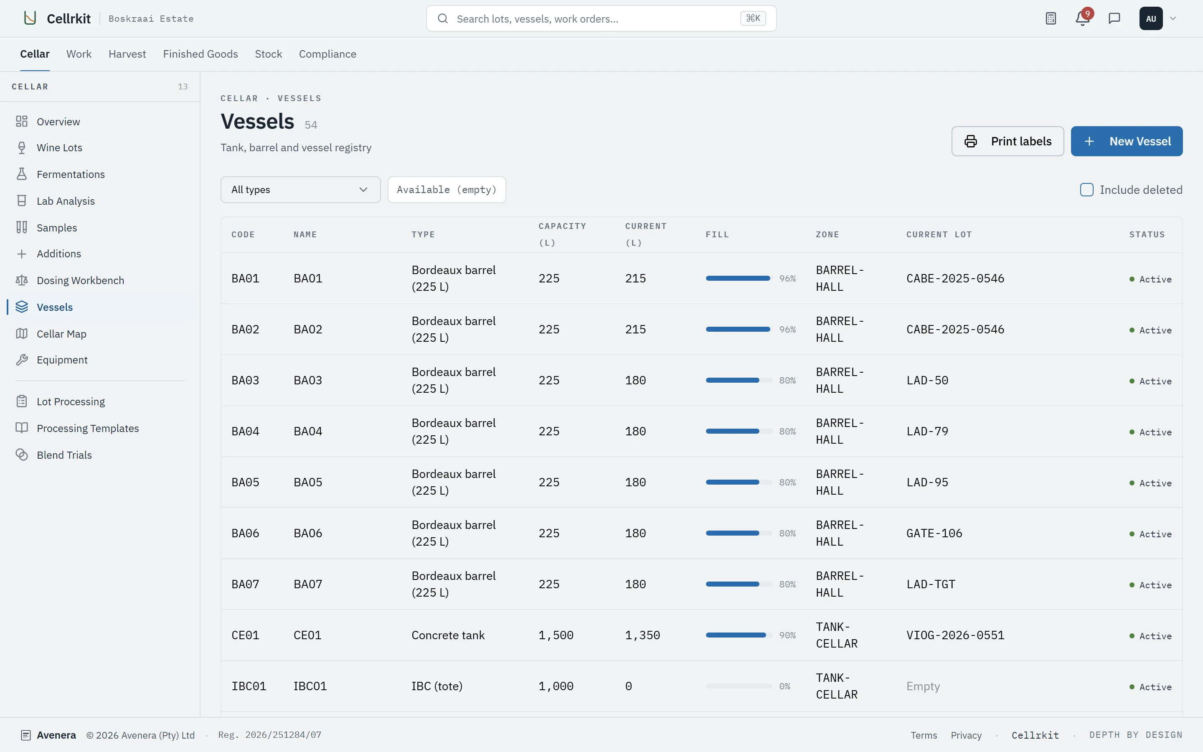Viewport: 1203px width, 752px height.
Task: Click the Overview grid icon in sidebar
Action: click(21, 121)
